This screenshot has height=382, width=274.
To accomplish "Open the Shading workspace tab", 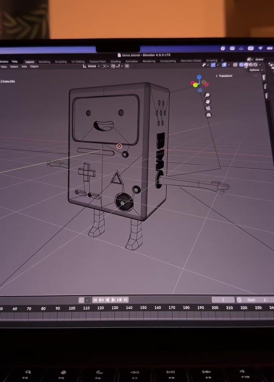I will 116,61.
